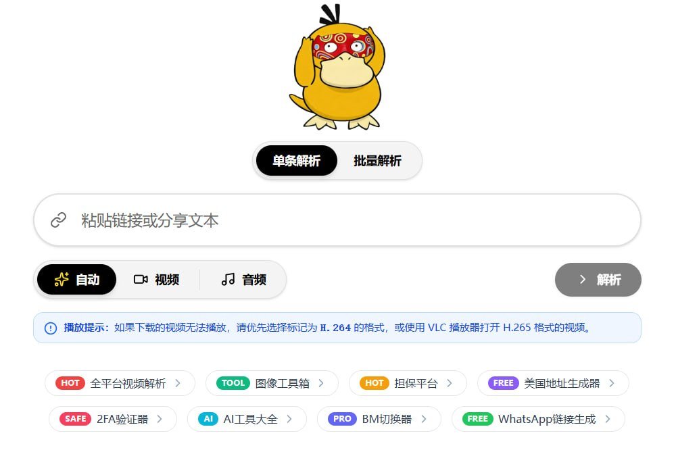Click chevron next to 全平台视频解析

(x=178, y=382)
